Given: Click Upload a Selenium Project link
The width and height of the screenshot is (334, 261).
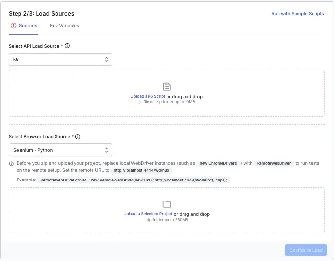Looking at the screenshot, I should coord(148,214).
